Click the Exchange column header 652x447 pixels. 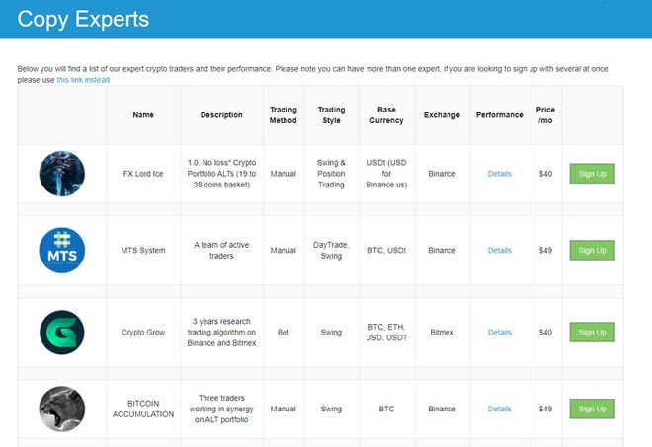(442, 115)
